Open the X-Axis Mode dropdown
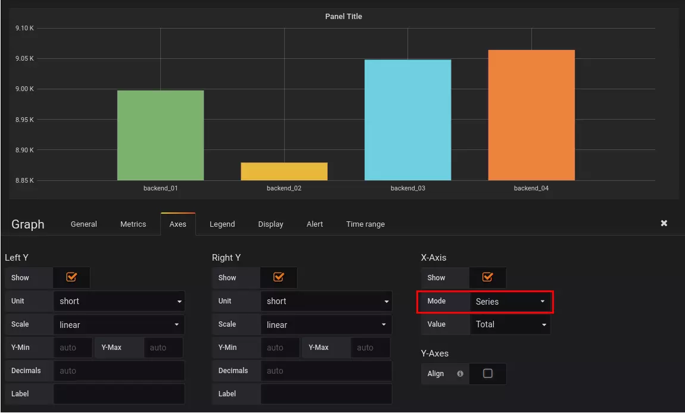Viewport: 685px width, 413px height. click(x=511, y=302)
